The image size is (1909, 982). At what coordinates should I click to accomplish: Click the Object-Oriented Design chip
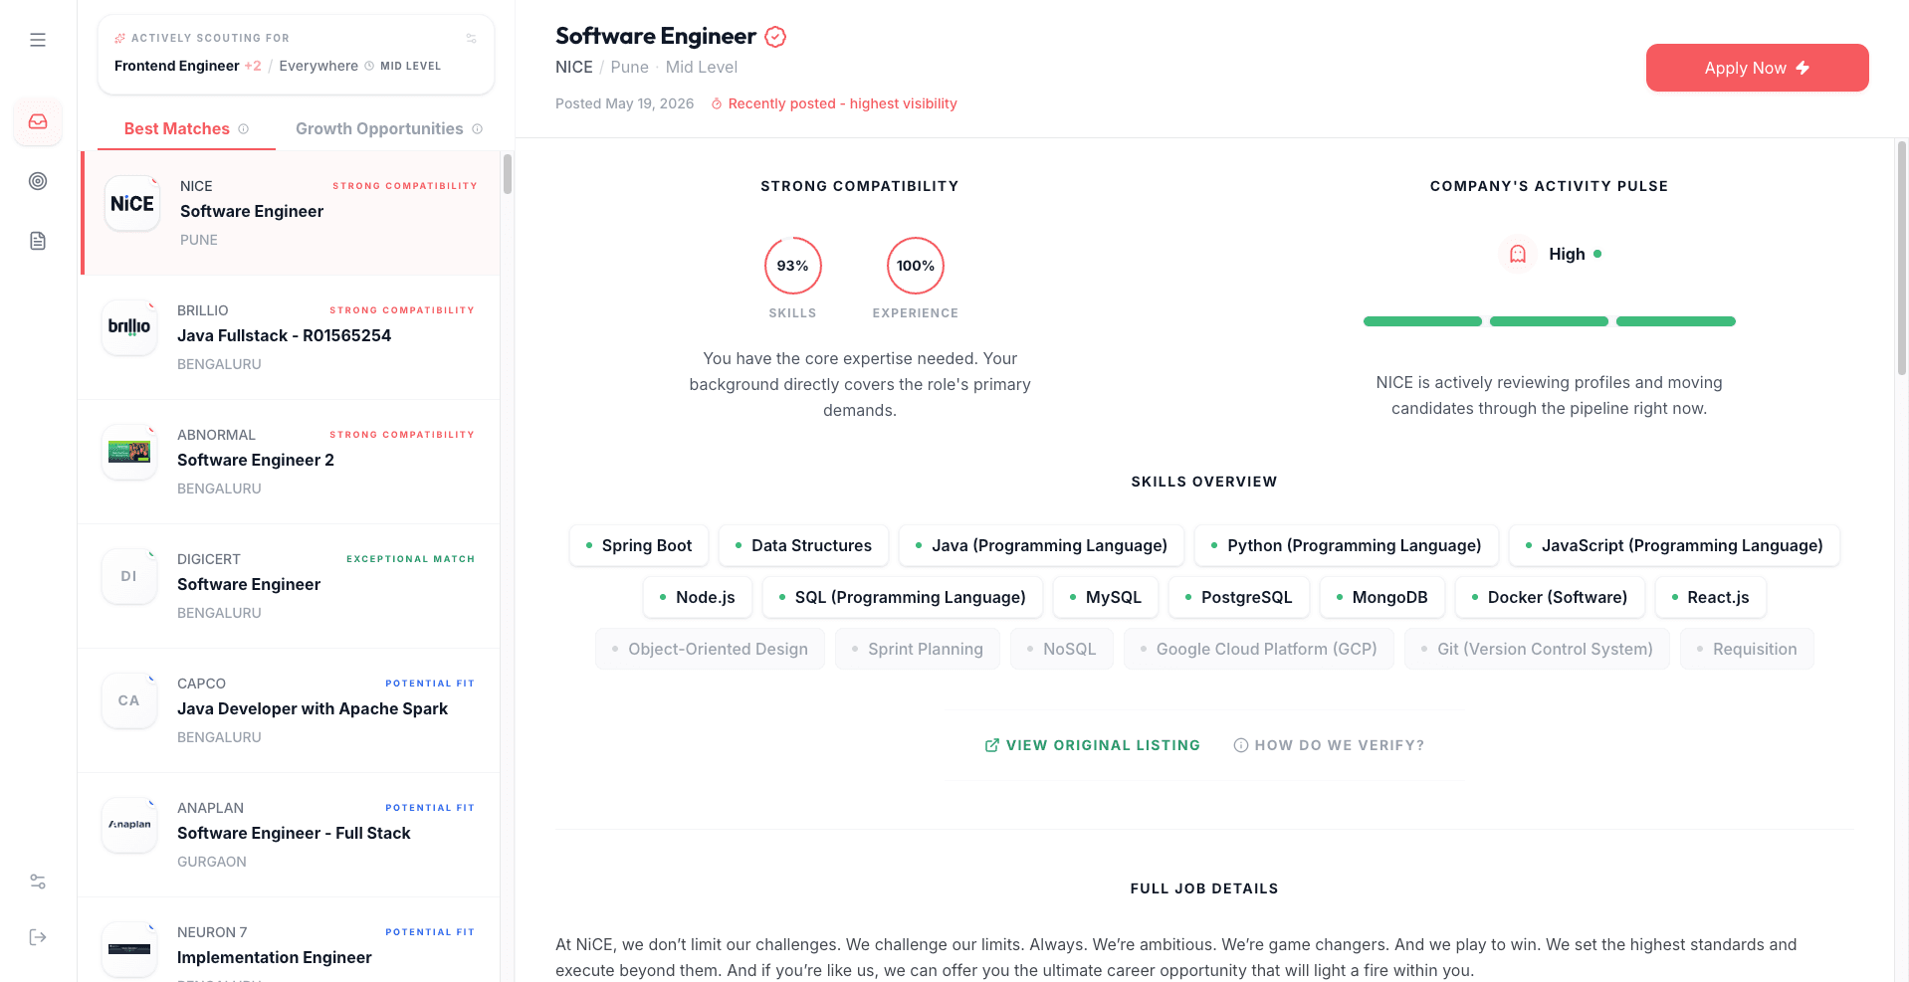coord(710,649)
